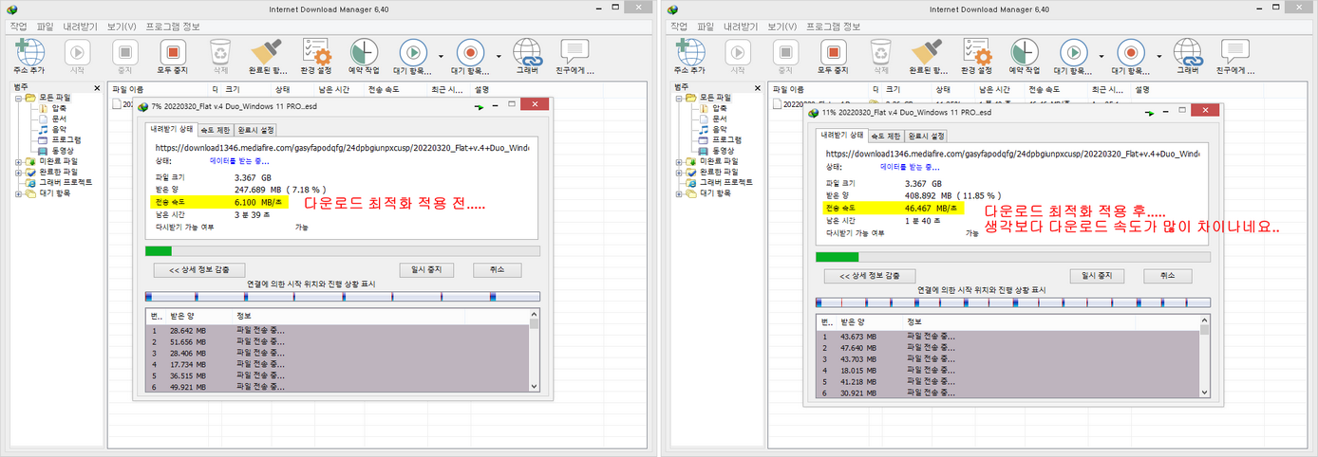Open 예약 작업 clock icon in the window behind the 7% dialog
The image size is (1318, 457).
click(x=364, y=57)
